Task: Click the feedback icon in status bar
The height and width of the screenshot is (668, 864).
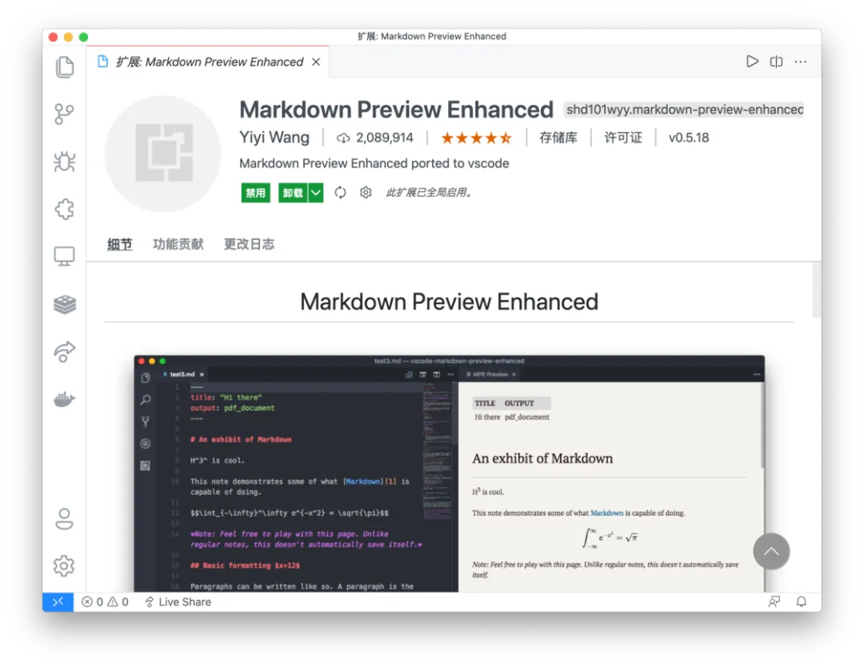Action: 774,602
